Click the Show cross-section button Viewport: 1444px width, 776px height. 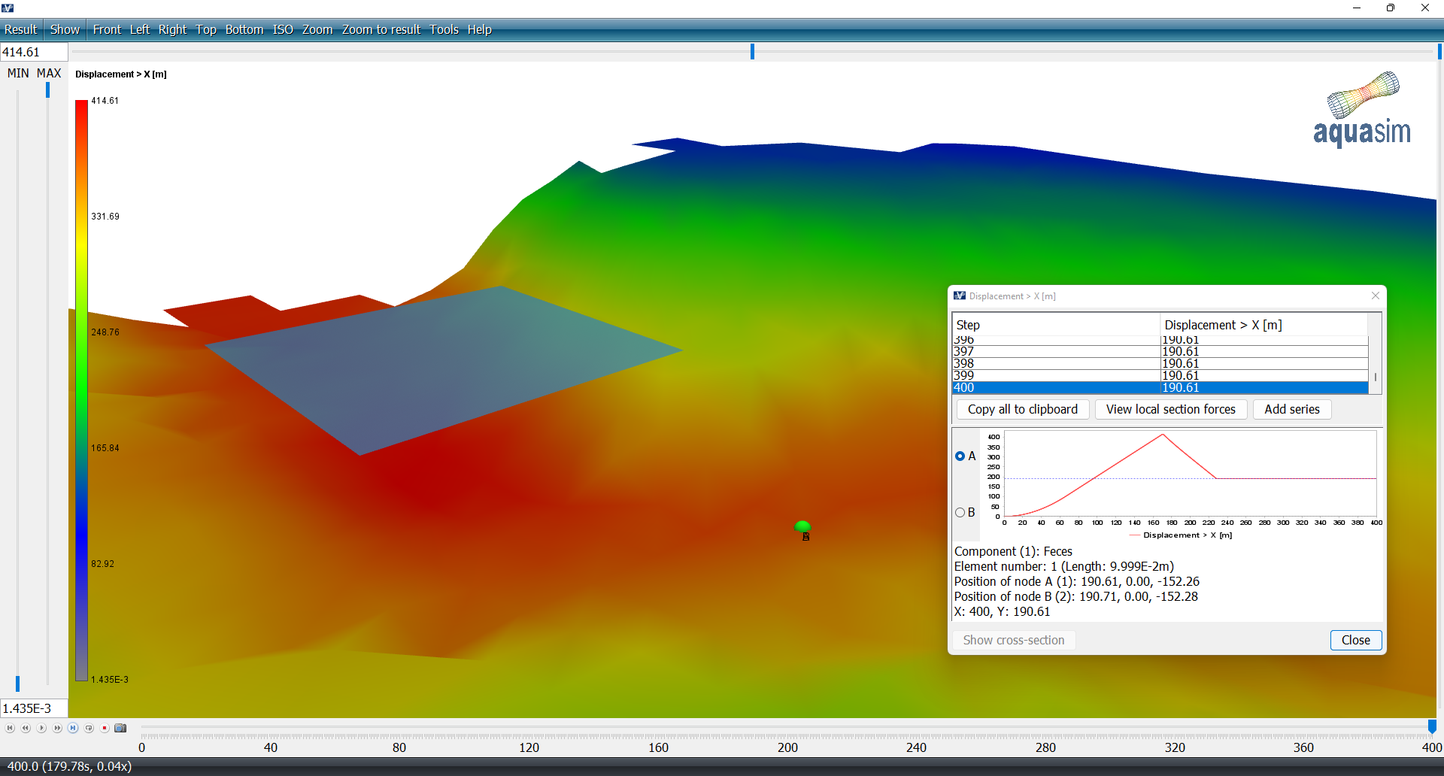tap(1014, 640)
